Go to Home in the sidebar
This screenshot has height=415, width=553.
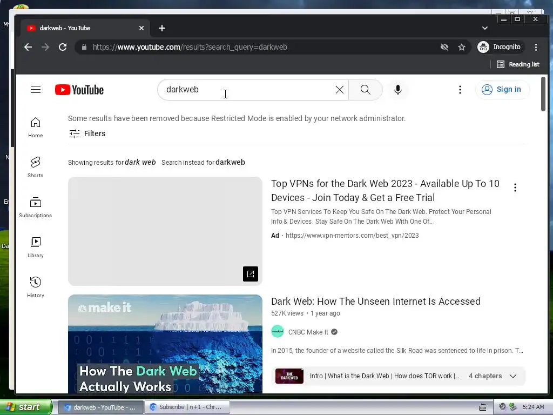pos(35,128)
